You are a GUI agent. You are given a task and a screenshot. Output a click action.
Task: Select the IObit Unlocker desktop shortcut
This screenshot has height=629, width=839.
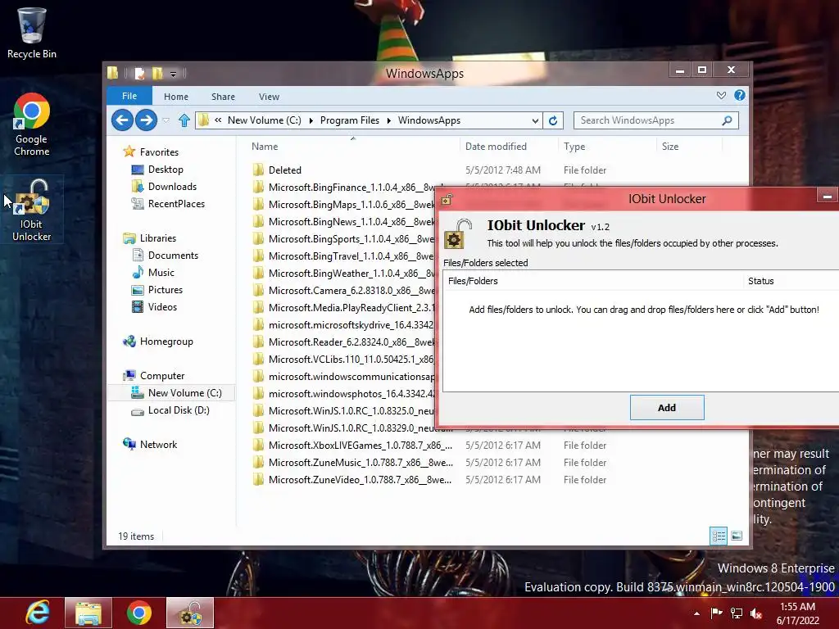pyautogui.click(x=32, y=210)
